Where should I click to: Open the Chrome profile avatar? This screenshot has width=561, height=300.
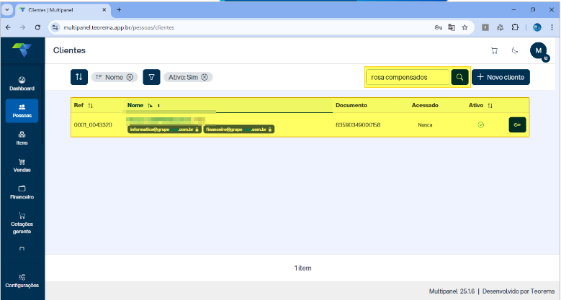tap(537, 27)
